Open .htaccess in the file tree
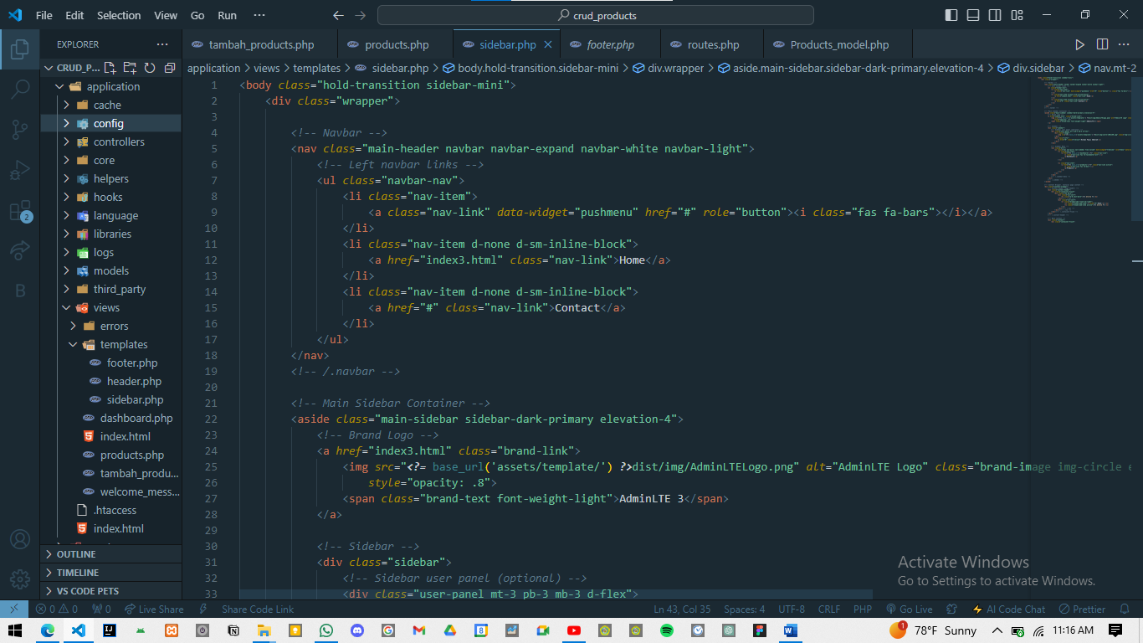Image resolution: width=1143 pixels, height=643 pixels. (x=115, y=510)
